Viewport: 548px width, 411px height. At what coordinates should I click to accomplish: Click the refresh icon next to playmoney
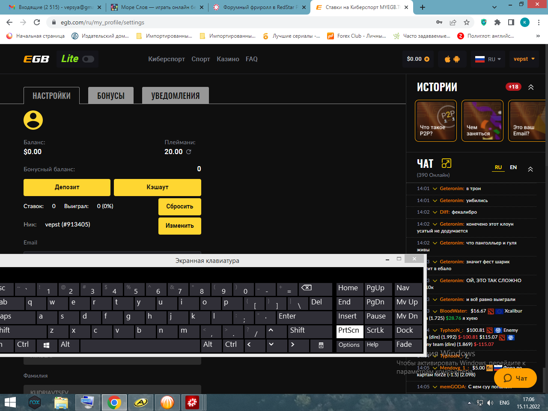[189, 152]
